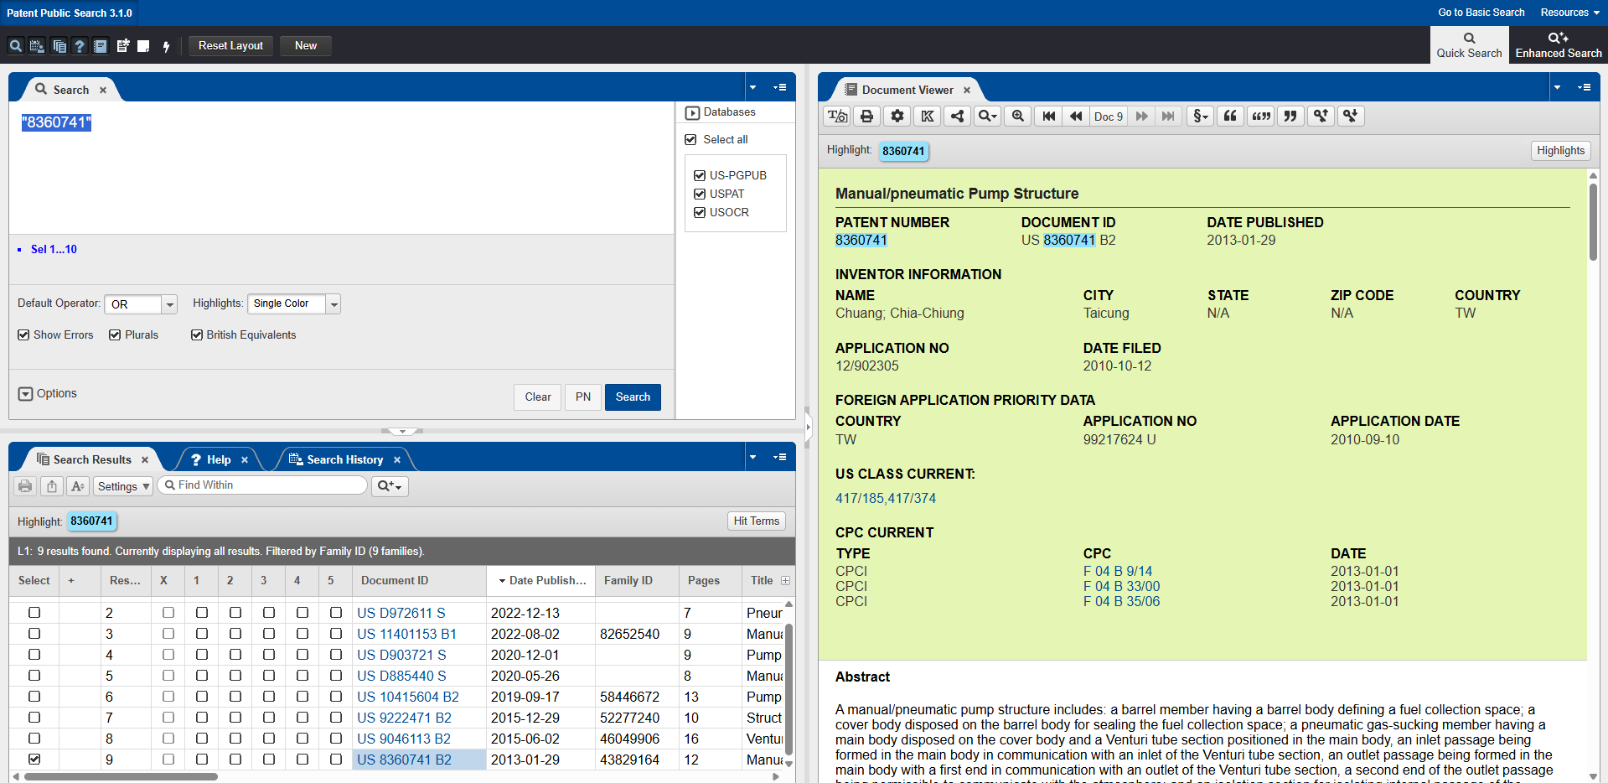1608x783 pixels.
Task: Click the Find Within input field
Action: [262, 485]
